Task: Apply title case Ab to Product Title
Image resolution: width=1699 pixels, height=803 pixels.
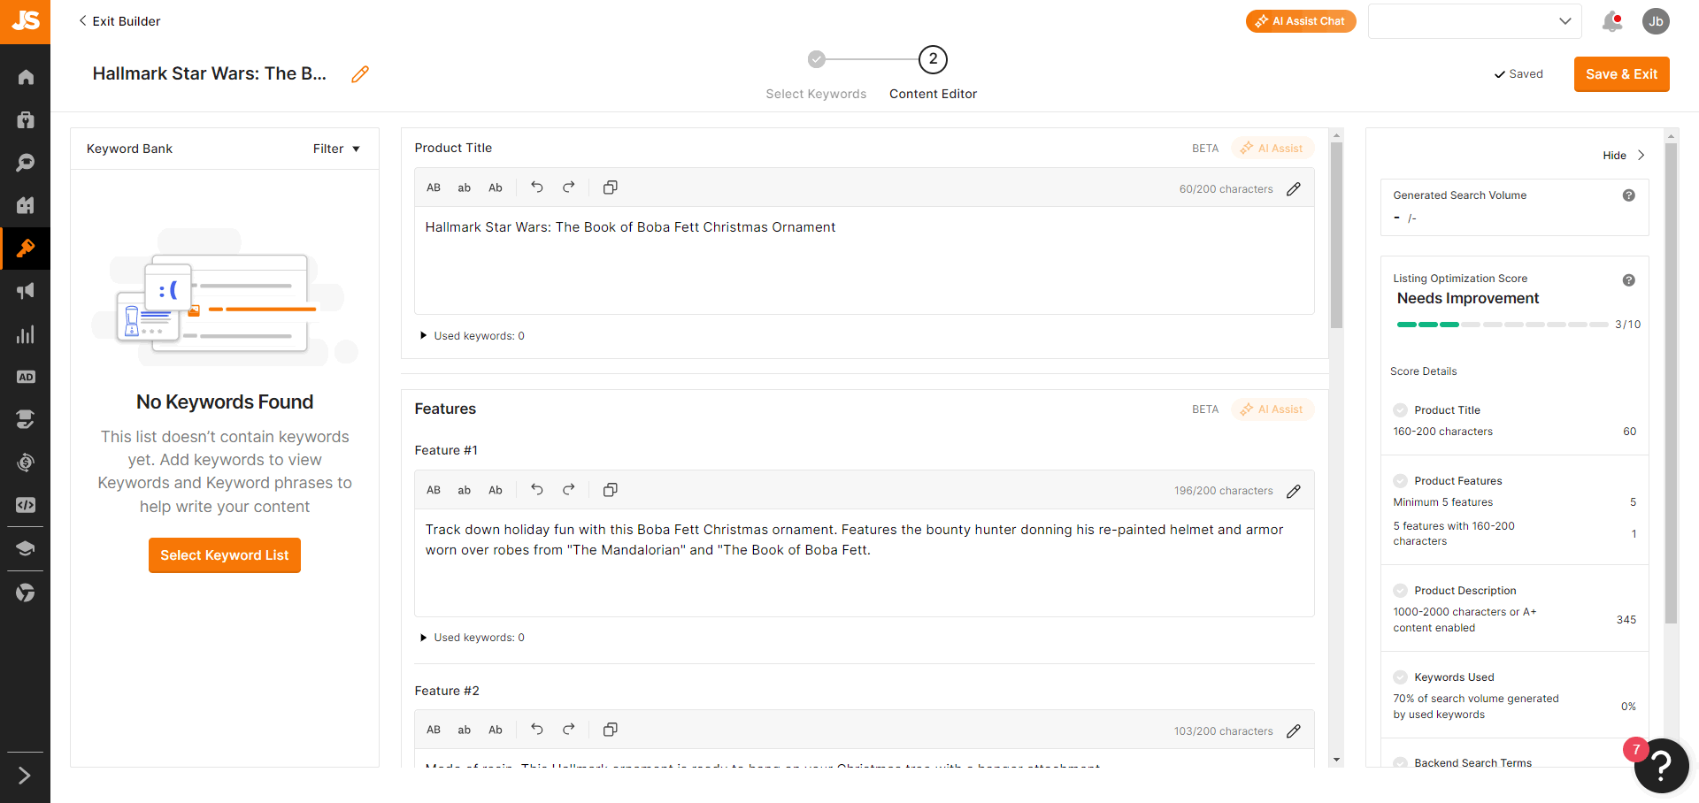Action: [496, 187]
